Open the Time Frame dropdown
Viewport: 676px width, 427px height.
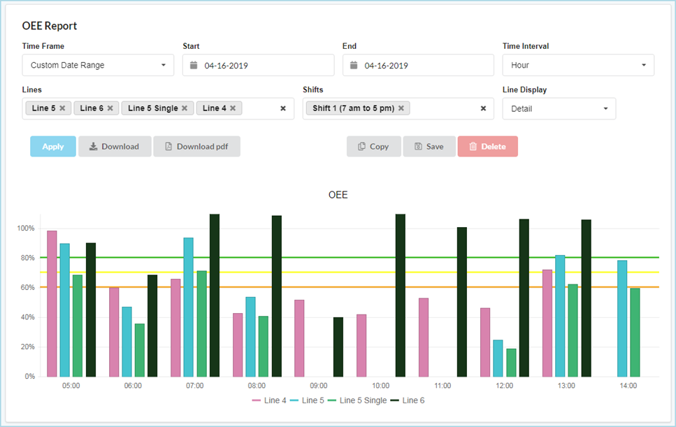coord(98,65)
